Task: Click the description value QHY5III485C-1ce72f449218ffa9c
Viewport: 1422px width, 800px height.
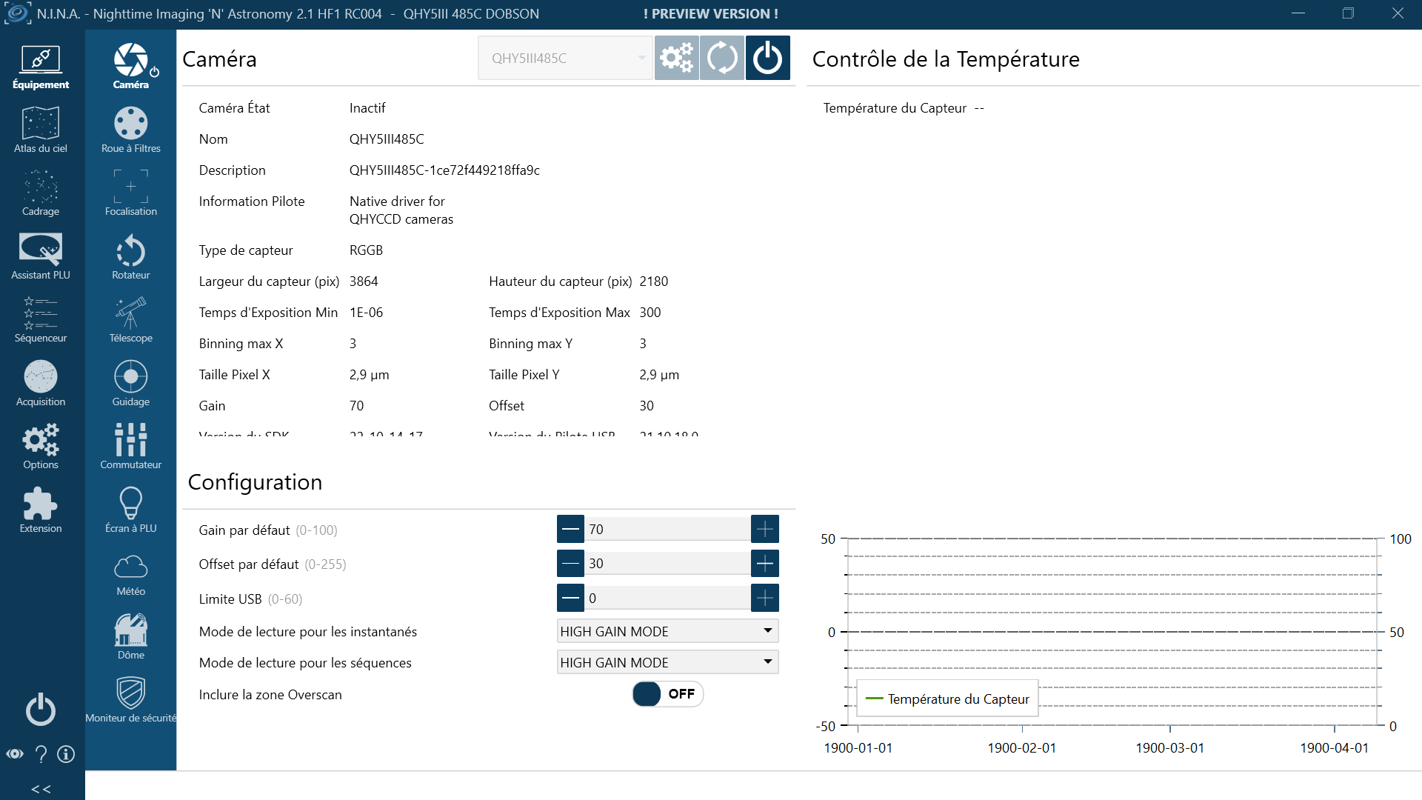Action: (x=444, y=170)
